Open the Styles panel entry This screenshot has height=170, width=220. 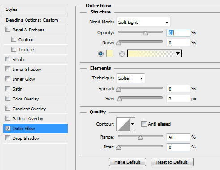click(x=35, y=9)
